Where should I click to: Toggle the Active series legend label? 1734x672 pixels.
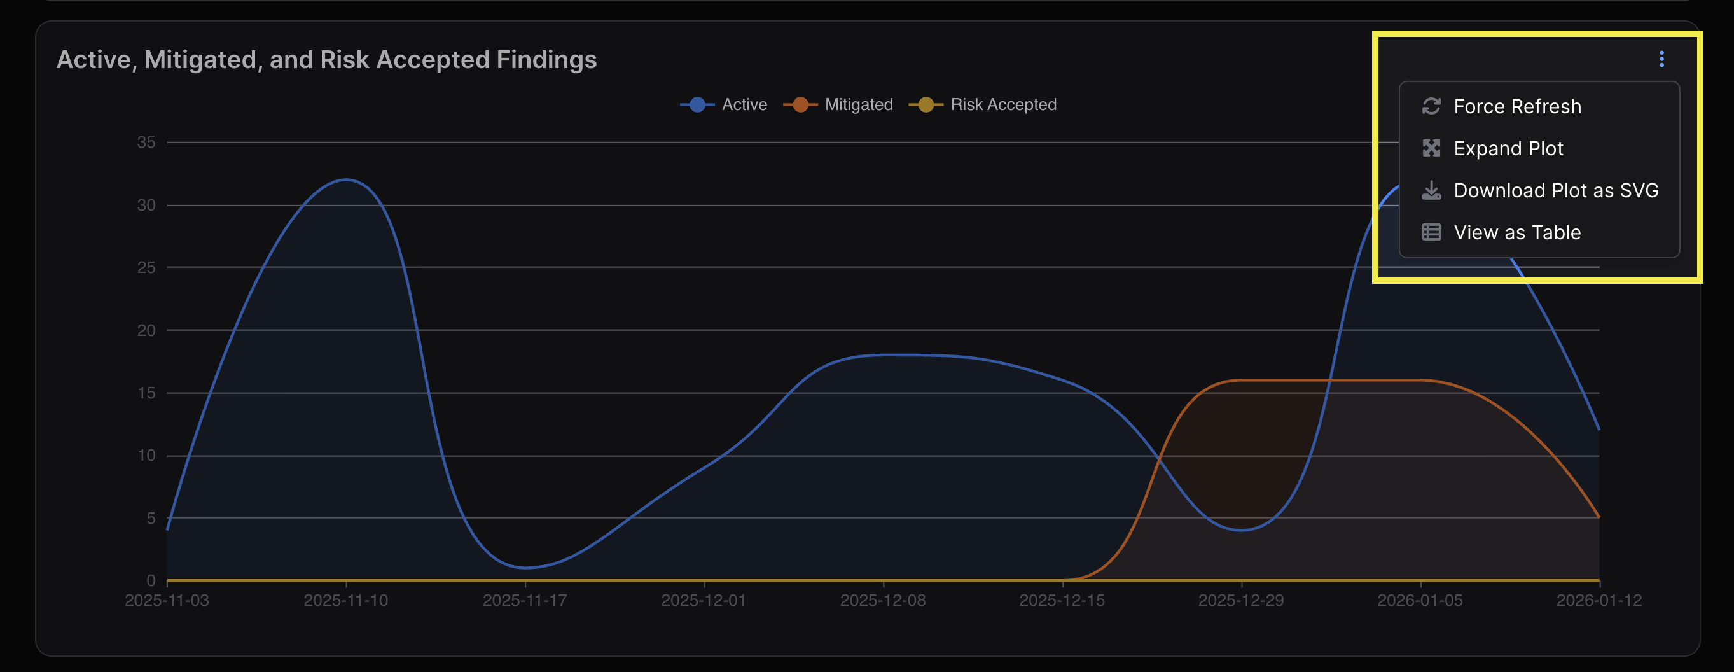tap(744, 105)
